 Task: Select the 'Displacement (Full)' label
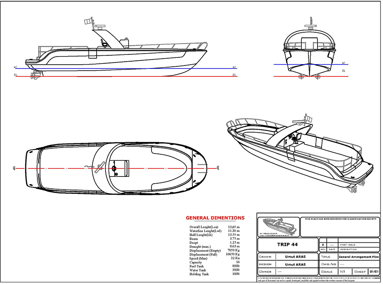(203, 255)
